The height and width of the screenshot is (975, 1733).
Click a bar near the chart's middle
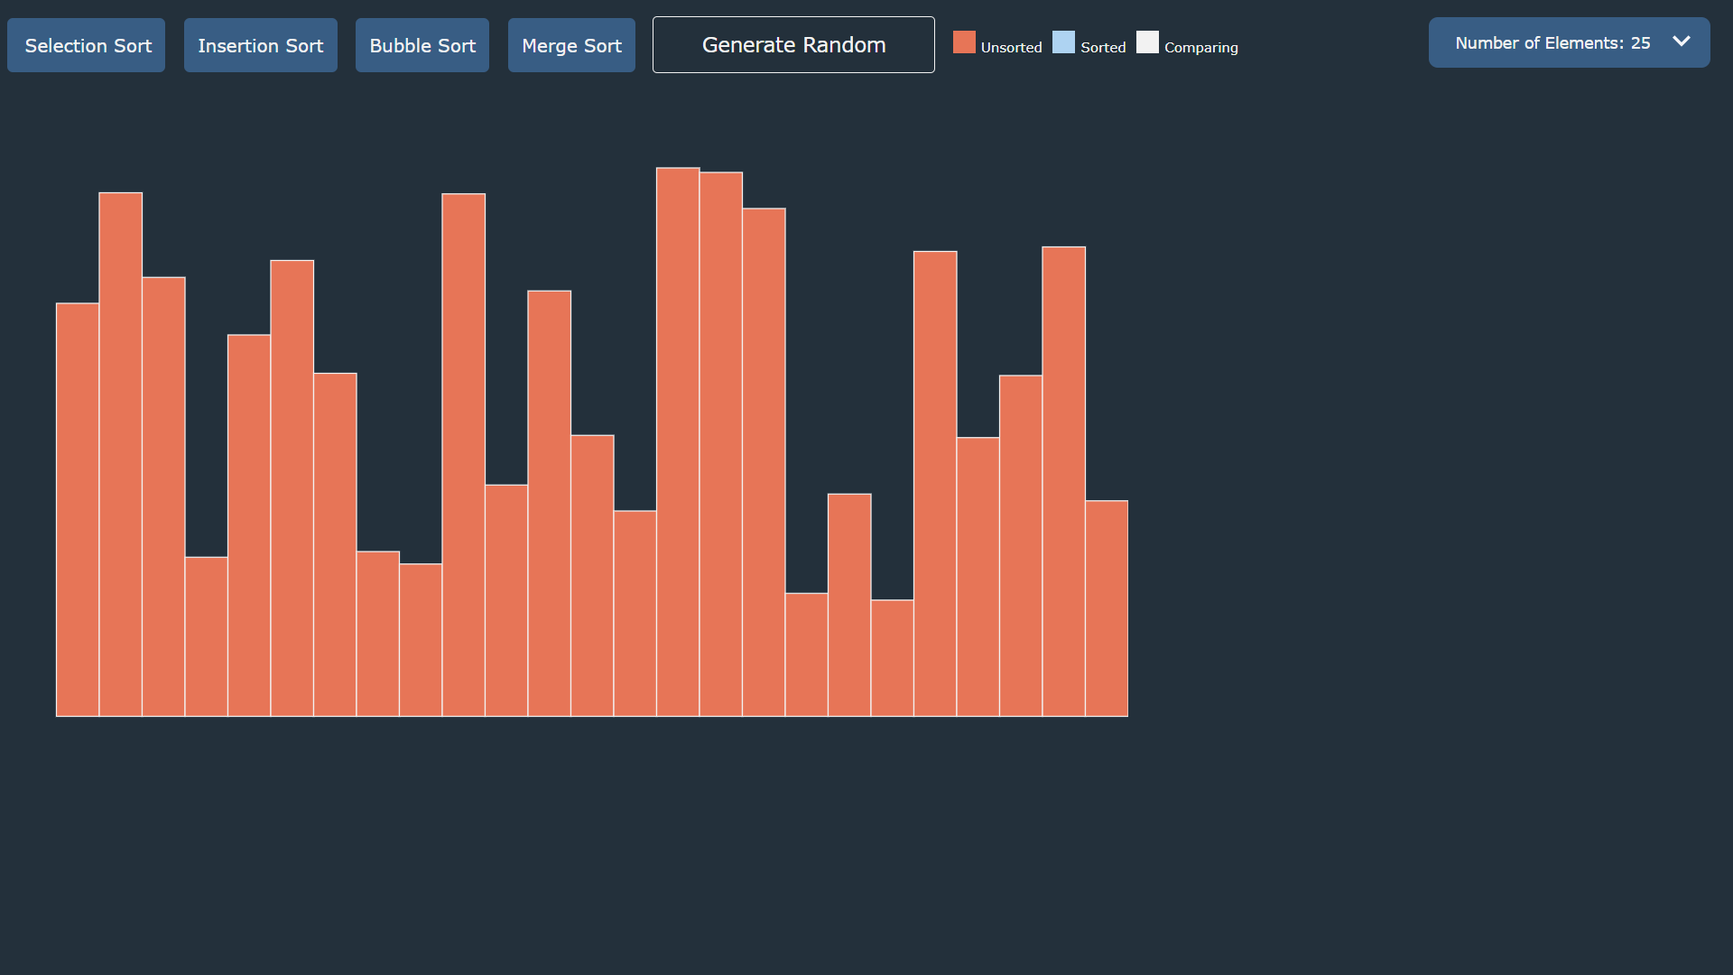[x=593, y=578]
